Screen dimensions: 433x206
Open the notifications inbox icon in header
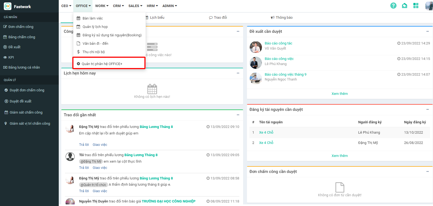point(404,6)
